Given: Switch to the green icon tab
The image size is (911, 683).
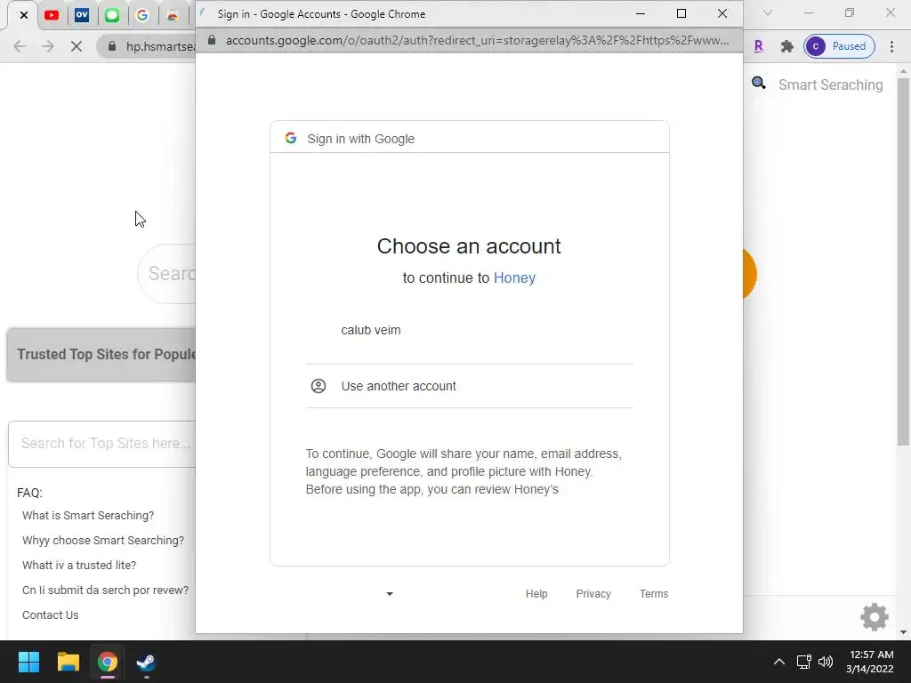Looking at the screenshot, I should click(112, 15).
